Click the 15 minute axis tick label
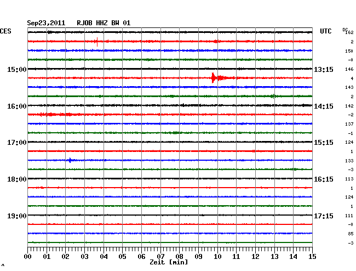356x271 pixels. point(312,256)
